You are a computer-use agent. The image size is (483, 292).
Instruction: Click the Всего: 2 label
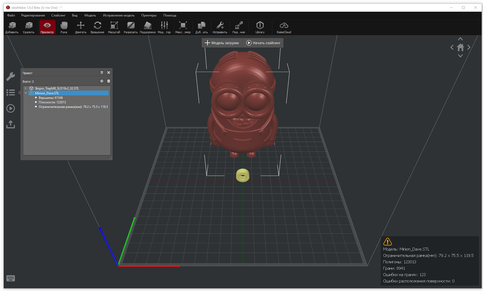point(28,82)
